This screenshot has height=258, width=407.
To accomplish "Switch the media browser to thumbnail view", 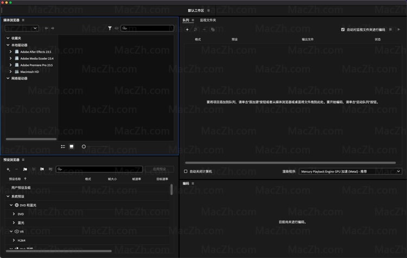I will coord(72,147).
